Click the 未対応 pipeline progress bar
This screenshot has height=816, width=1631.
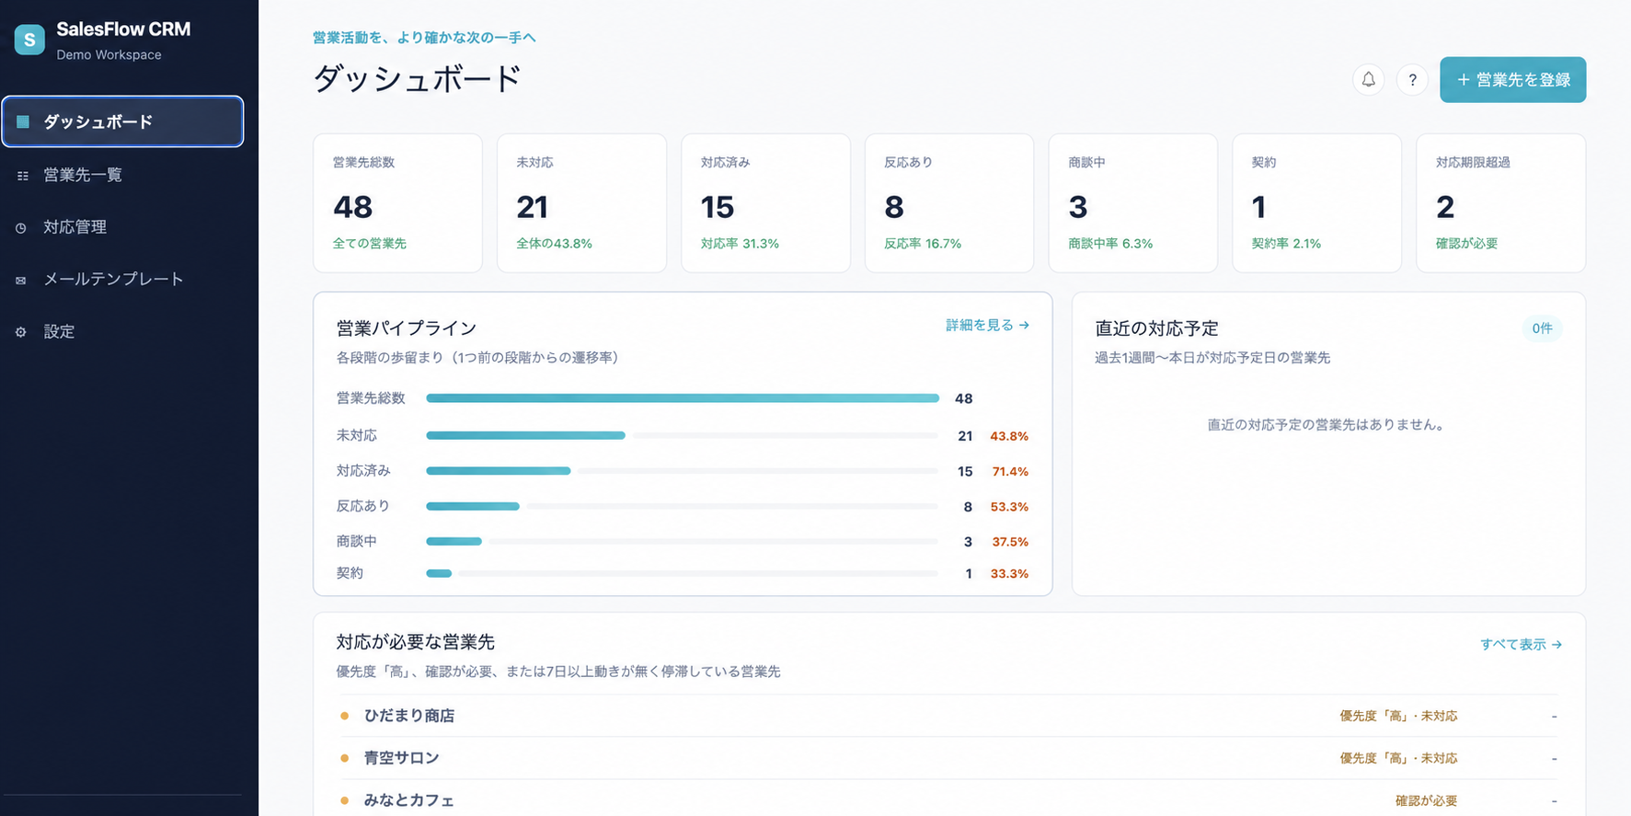[x=683, y=435]
